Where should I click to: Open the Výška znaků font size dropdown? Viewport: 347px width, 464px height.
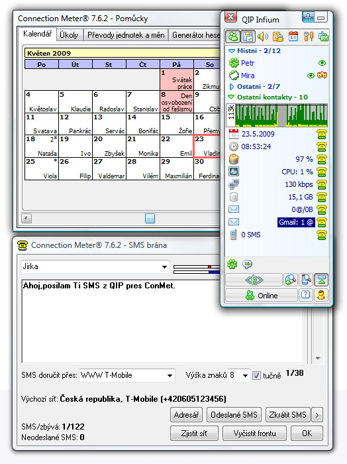tap(245, 376)
